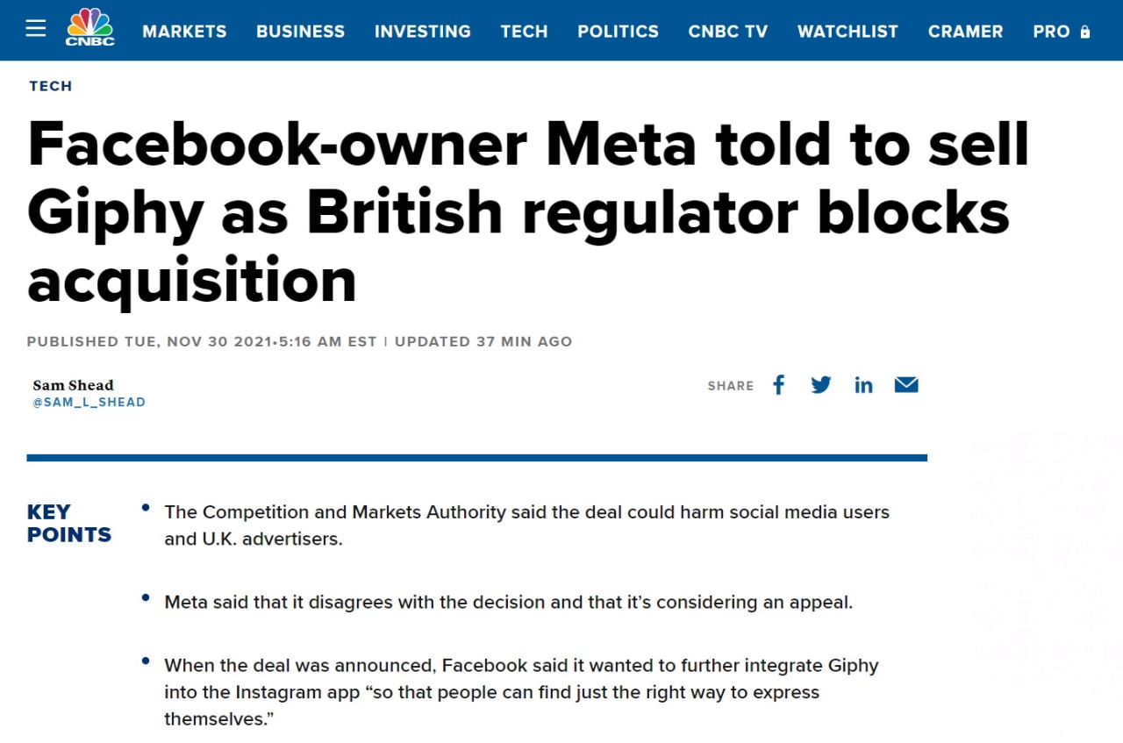The height and width of the screenshot is (743, 1123).
Task: Open CNBC TV section
Action: click(727, 32)
